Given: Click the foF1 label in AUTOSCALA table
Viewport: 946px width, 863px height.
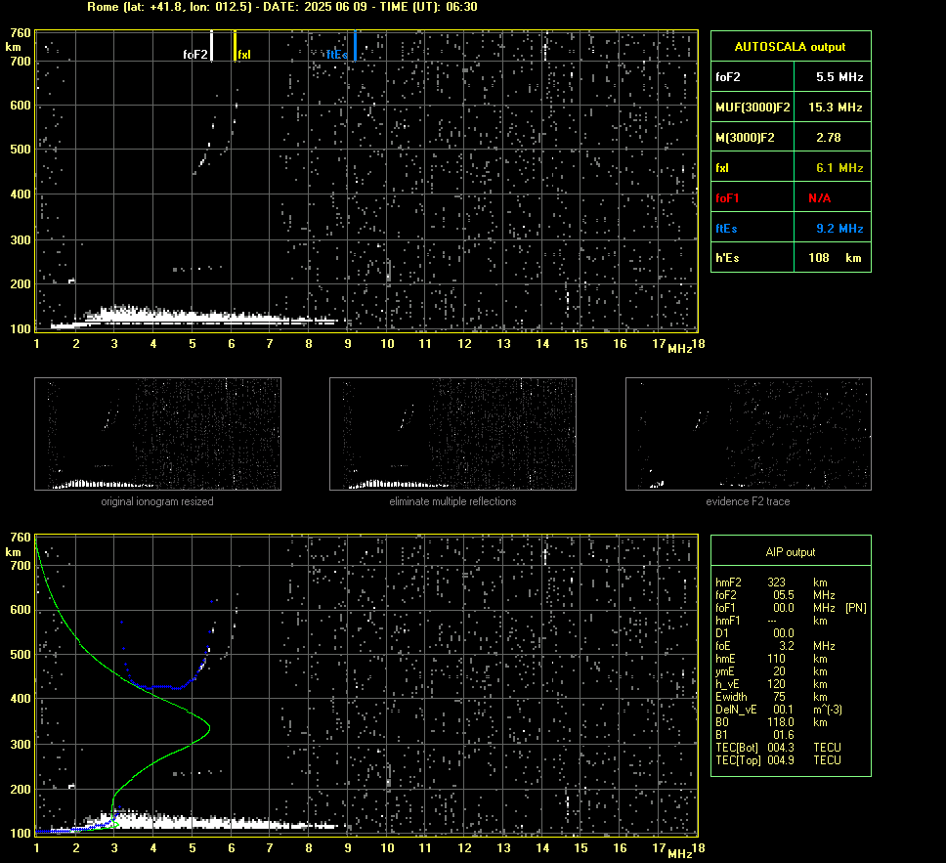Looking at the screenshot, I should (727, 198).
